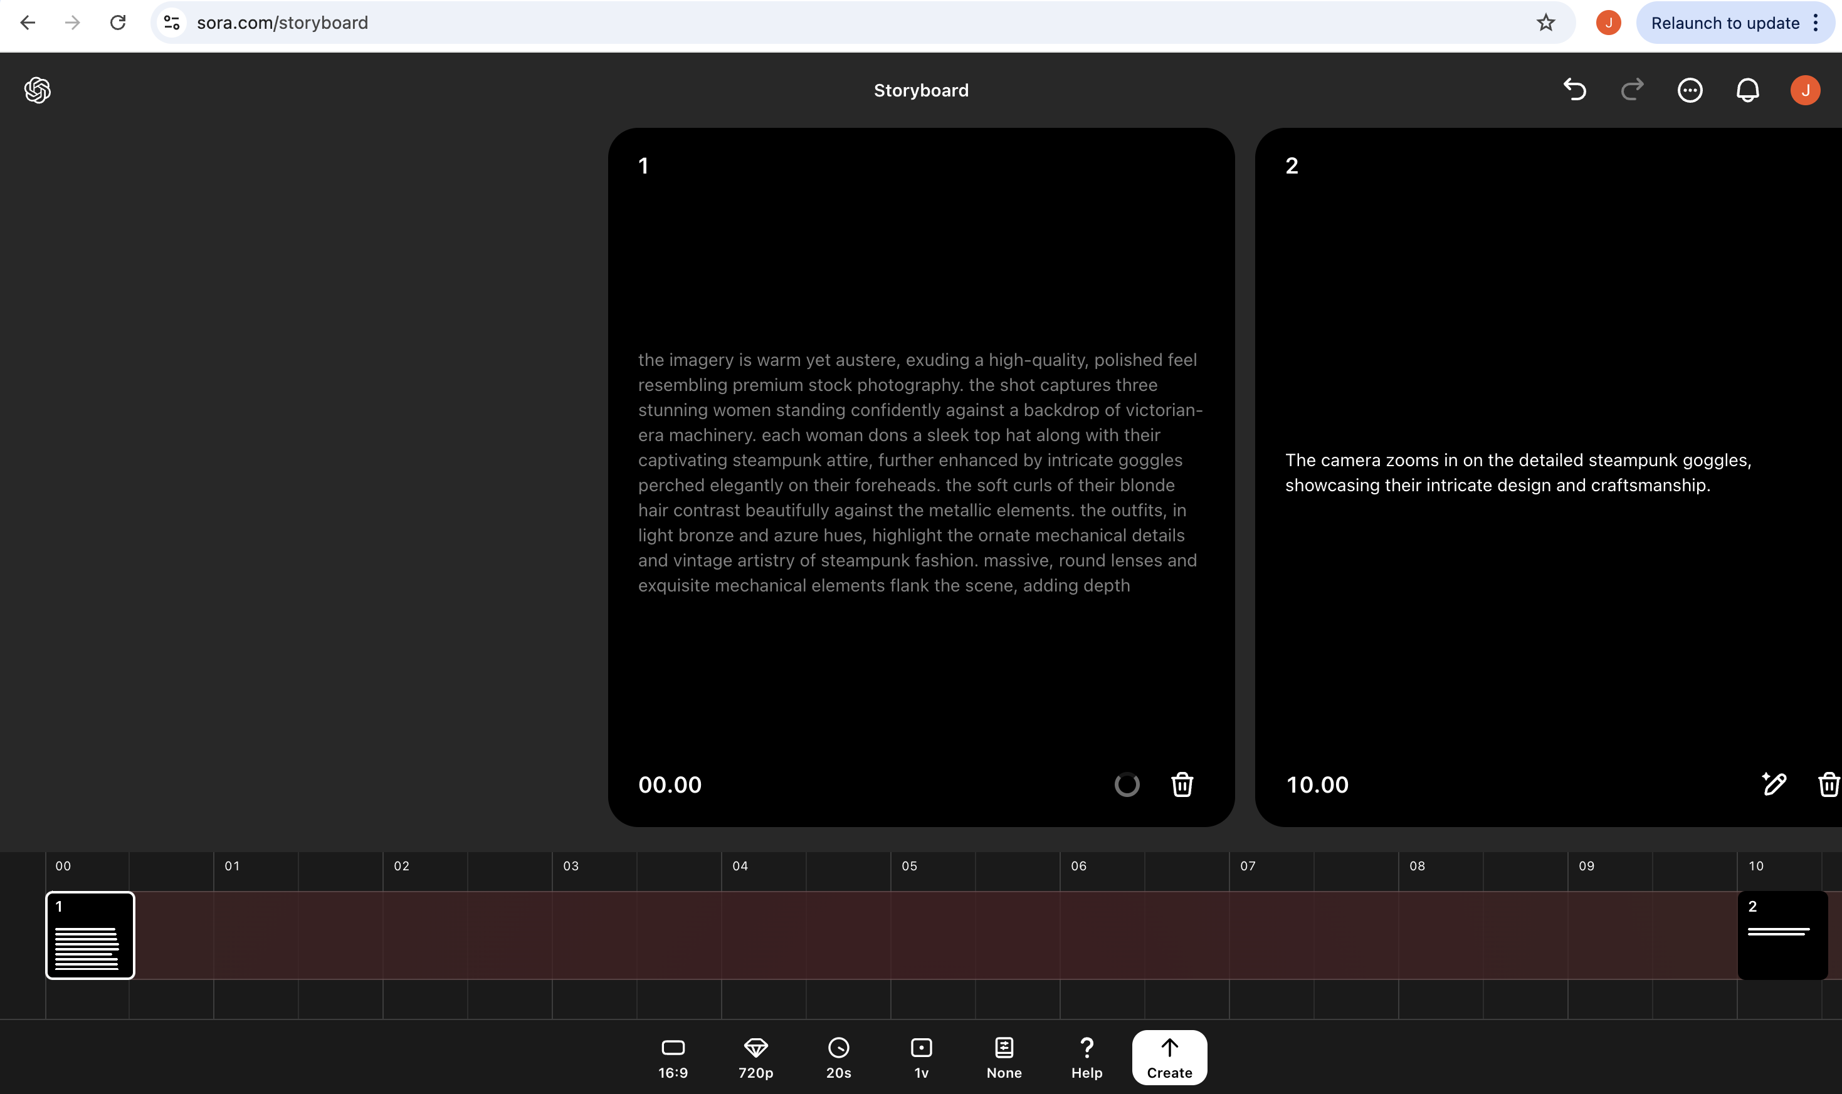Click the redo arrow icon
Viewport: 1842px width, 1094px height.
[1632, 90]
